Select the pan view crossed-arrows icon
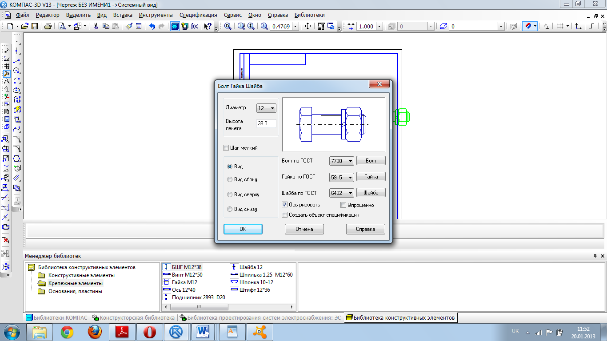The width and height of the screenshot is (607, 341). tap(307, 26)
